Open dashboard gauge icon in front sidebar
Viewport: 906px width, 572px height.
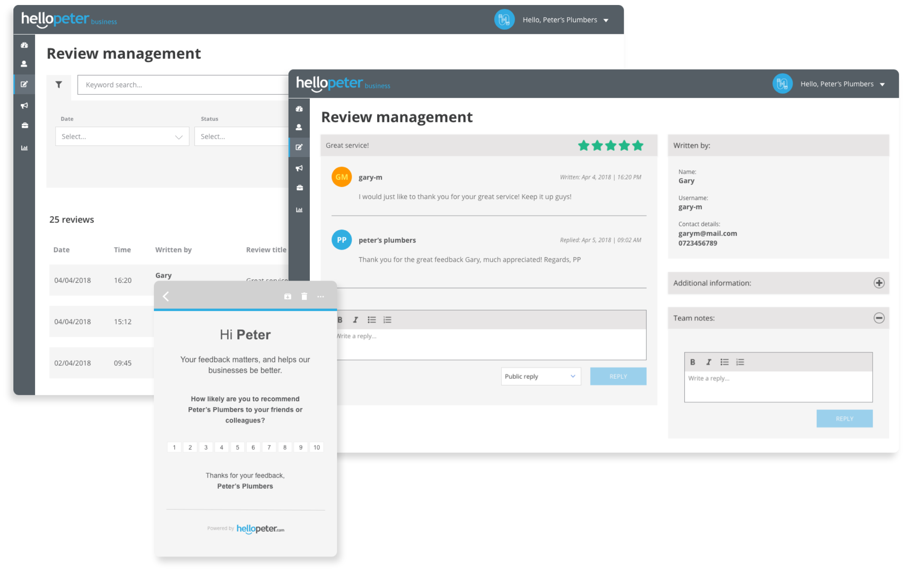click(299, 109)
